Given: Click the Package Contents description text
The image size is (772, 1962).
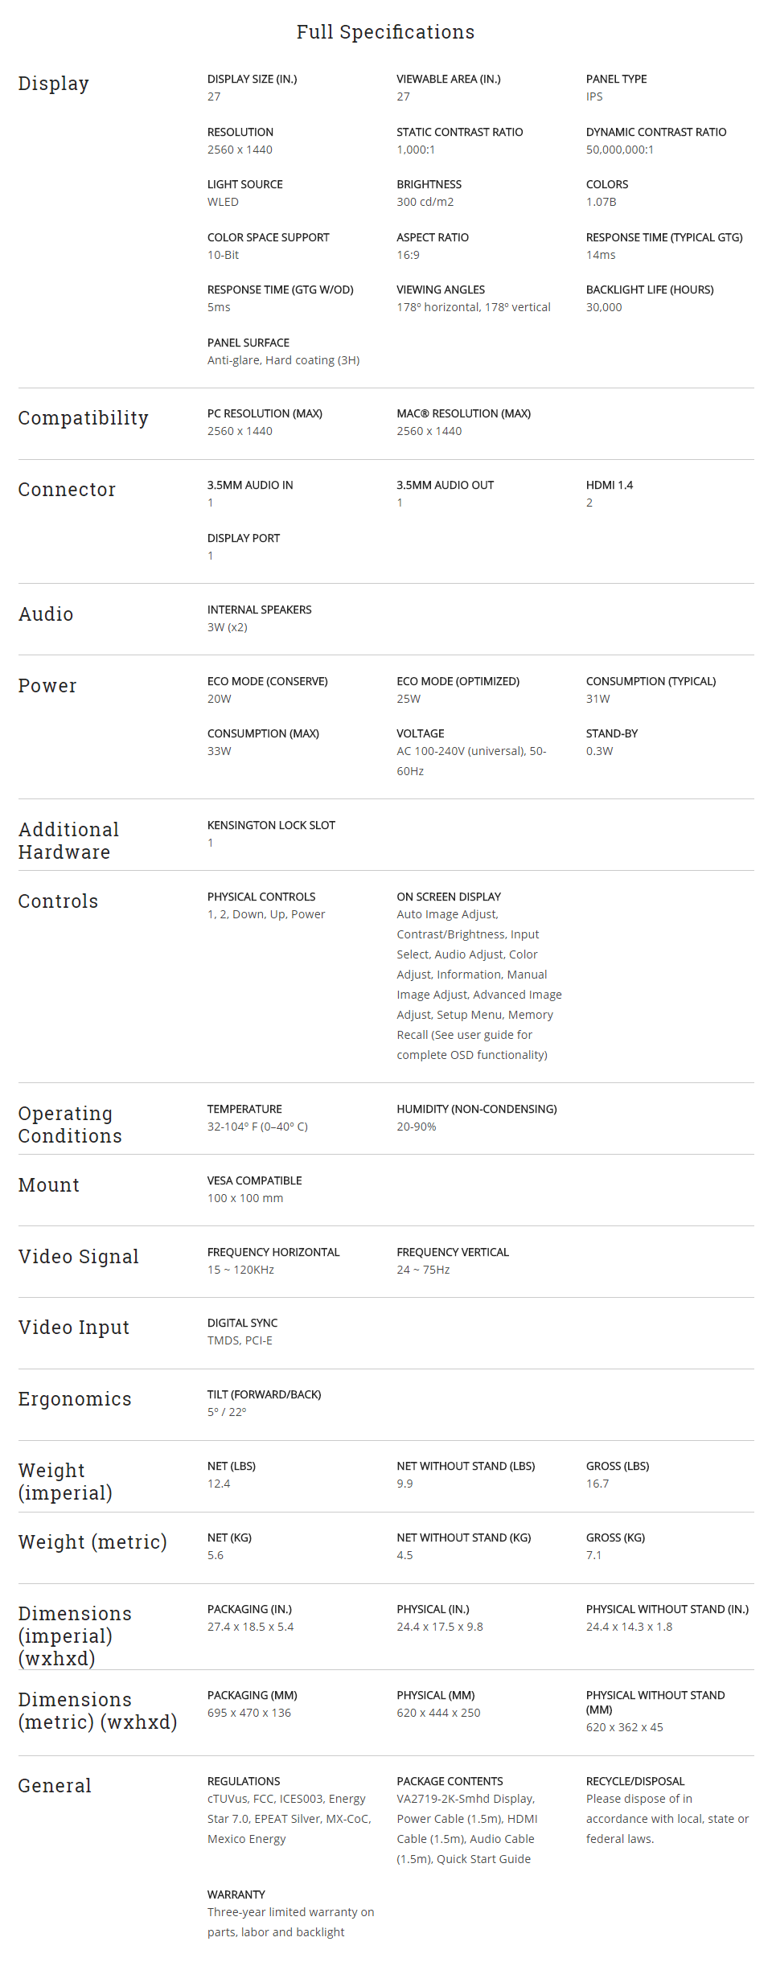Looking at the screenshot, I should pos(467,1829).
